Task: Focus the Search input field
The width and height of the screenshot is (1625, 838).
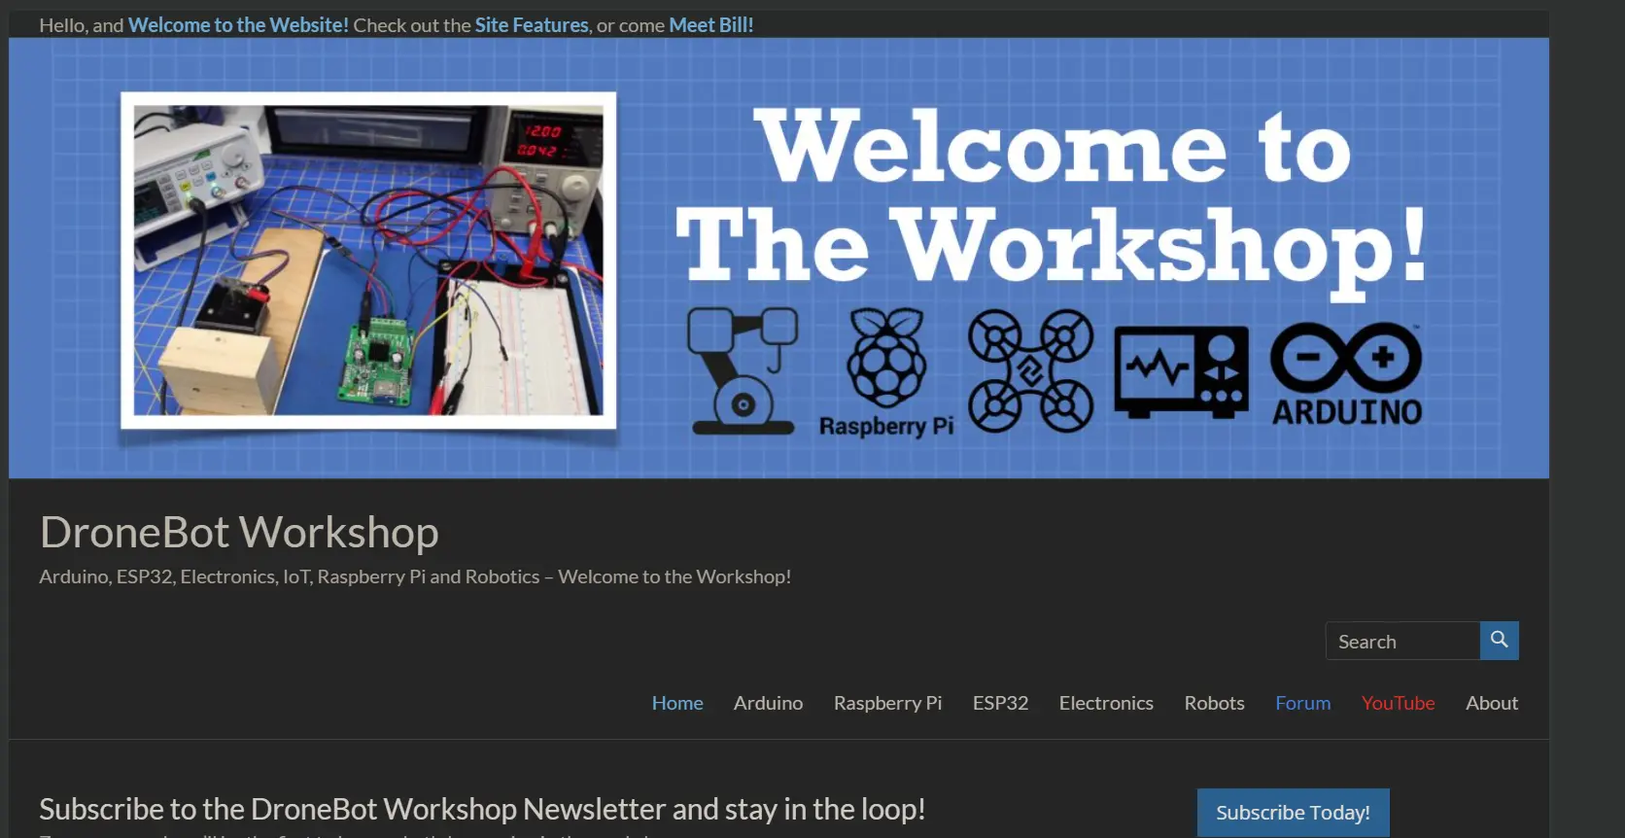Action: pos(1402,641)
